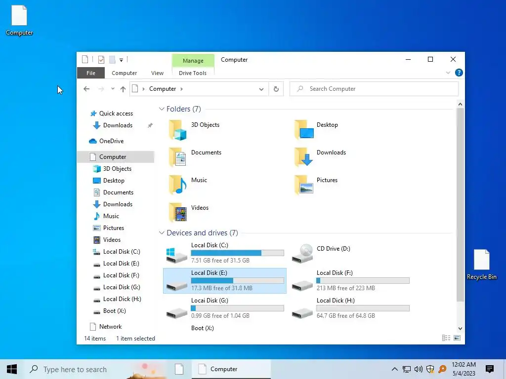Select OneDrive in navigation pane

tap(111, 141)
